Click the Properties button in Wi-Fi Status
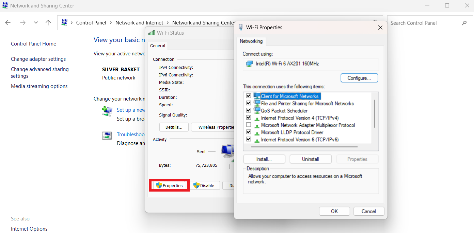The width and height of the screenshot is (474, 233). pyautogui.click(x=169, y=185)
